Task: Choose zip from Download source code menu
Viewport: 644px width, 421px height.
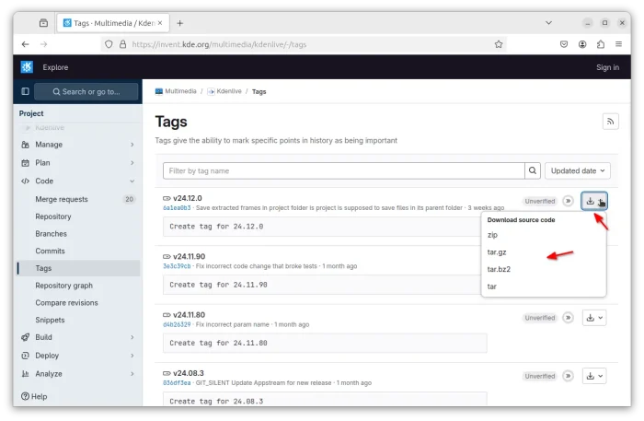Action: coord(492,235)
